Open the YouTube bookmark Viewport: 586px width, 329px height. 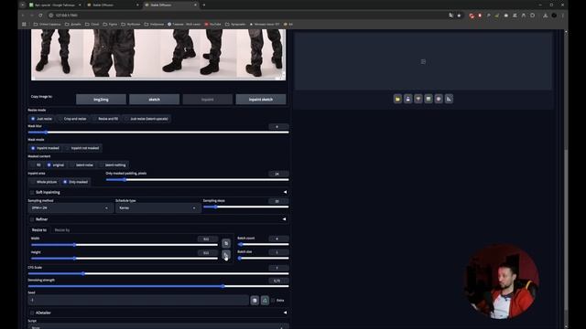click(212, 25)
